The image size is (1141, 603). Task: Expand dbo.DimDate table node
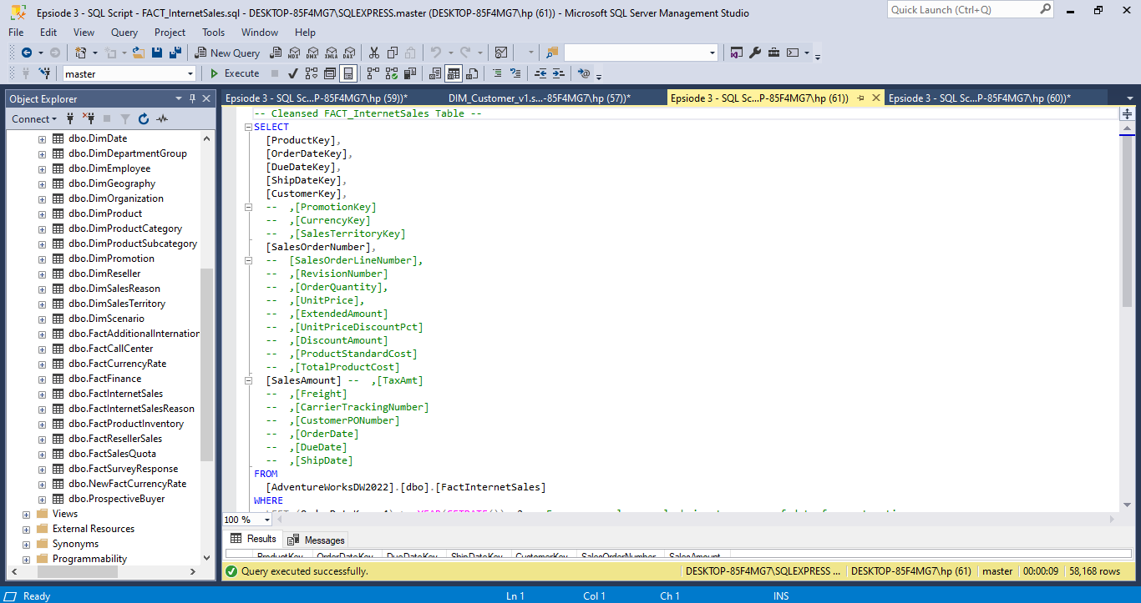42,138
